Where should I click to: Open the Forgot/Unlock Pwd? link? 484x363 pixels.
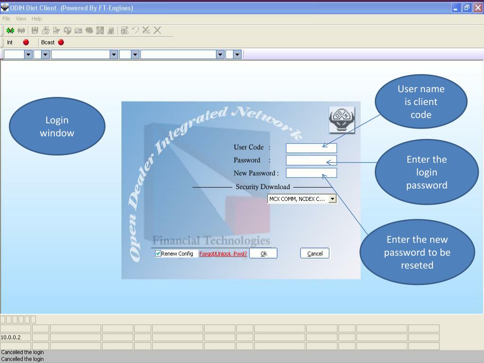click(223, 254)
